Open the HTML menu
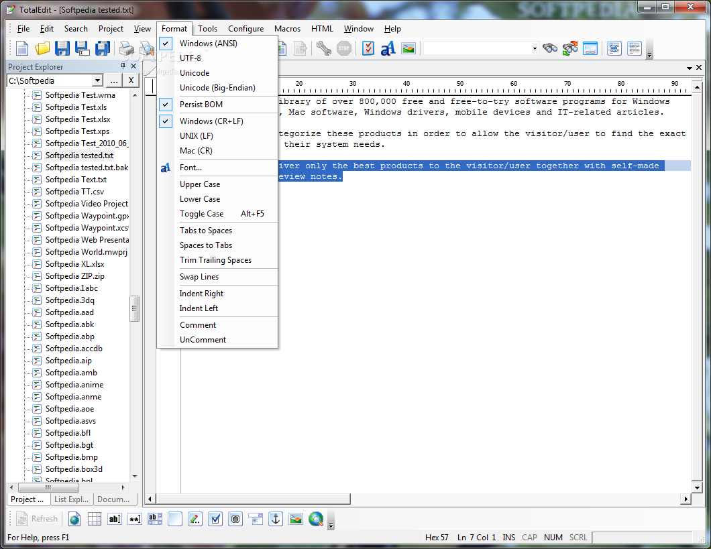This screenshot has width=711, height=549. 322,29
